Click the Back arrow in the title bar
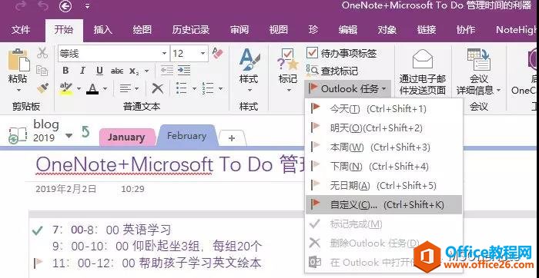The image size is (539, 278). click(65, 6)
